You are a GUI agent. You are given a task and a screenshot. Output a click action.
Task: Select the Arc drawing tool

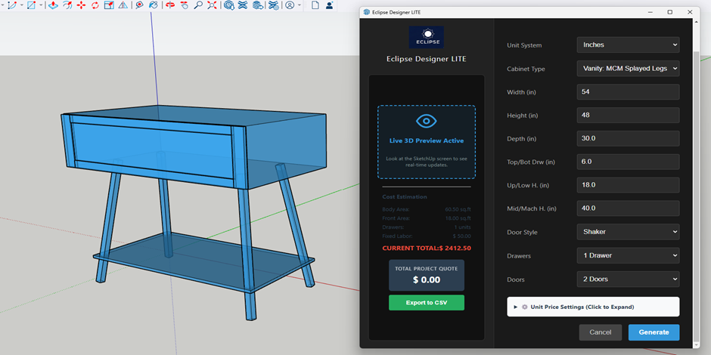pyautogui.click(x=12, y=5)
